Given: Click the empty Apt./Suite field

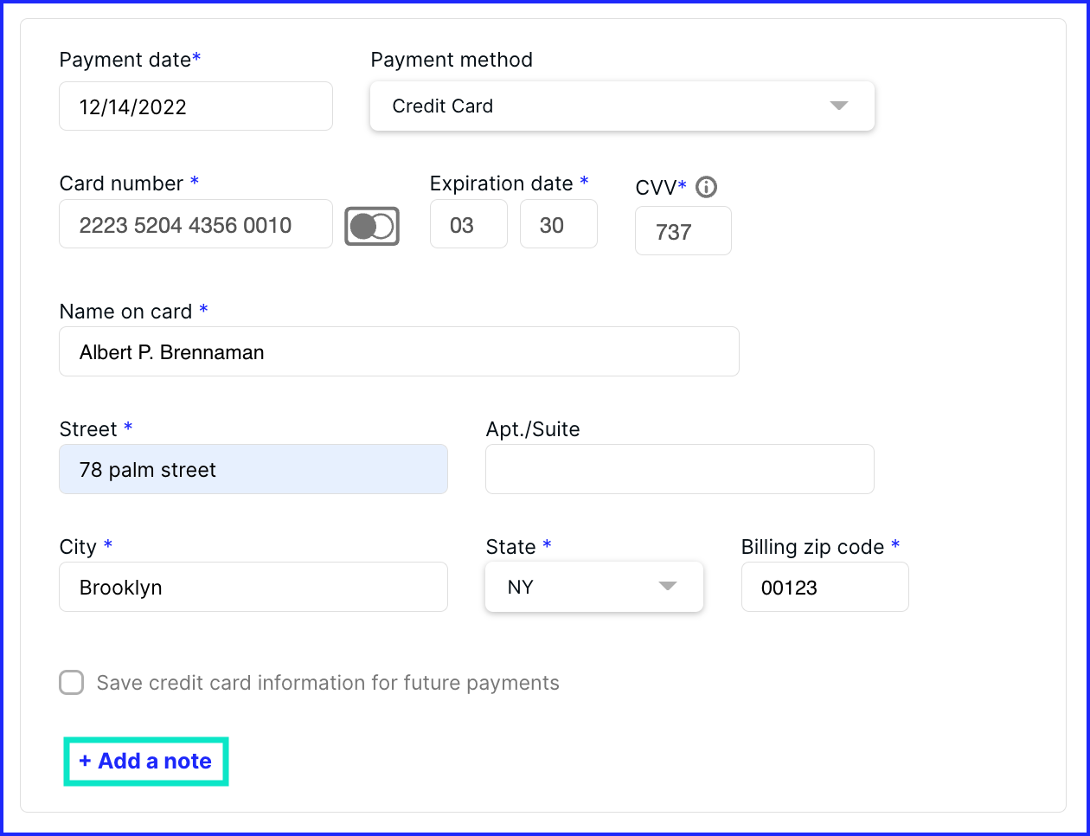Looking at the screenshot, I should tap(680, 469).
